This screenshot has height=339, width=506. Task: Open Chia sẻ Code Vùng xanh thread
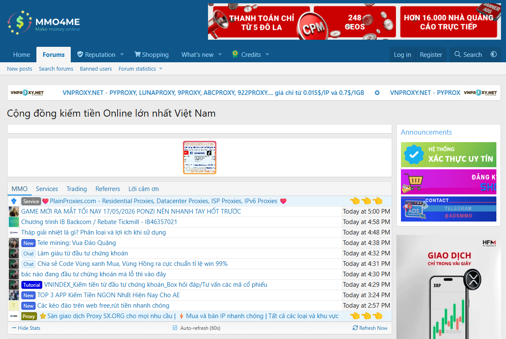[x=132, y=264]
